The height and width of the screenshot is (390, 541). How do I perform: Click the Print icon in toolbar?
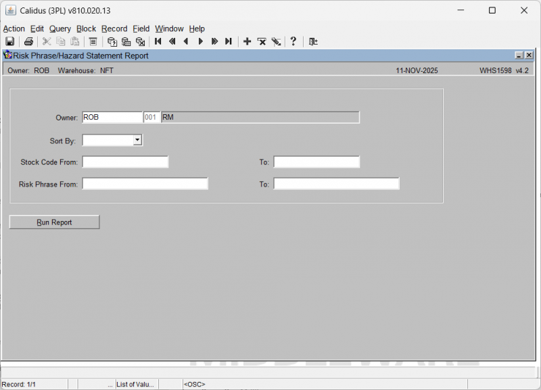coord(29,42)
